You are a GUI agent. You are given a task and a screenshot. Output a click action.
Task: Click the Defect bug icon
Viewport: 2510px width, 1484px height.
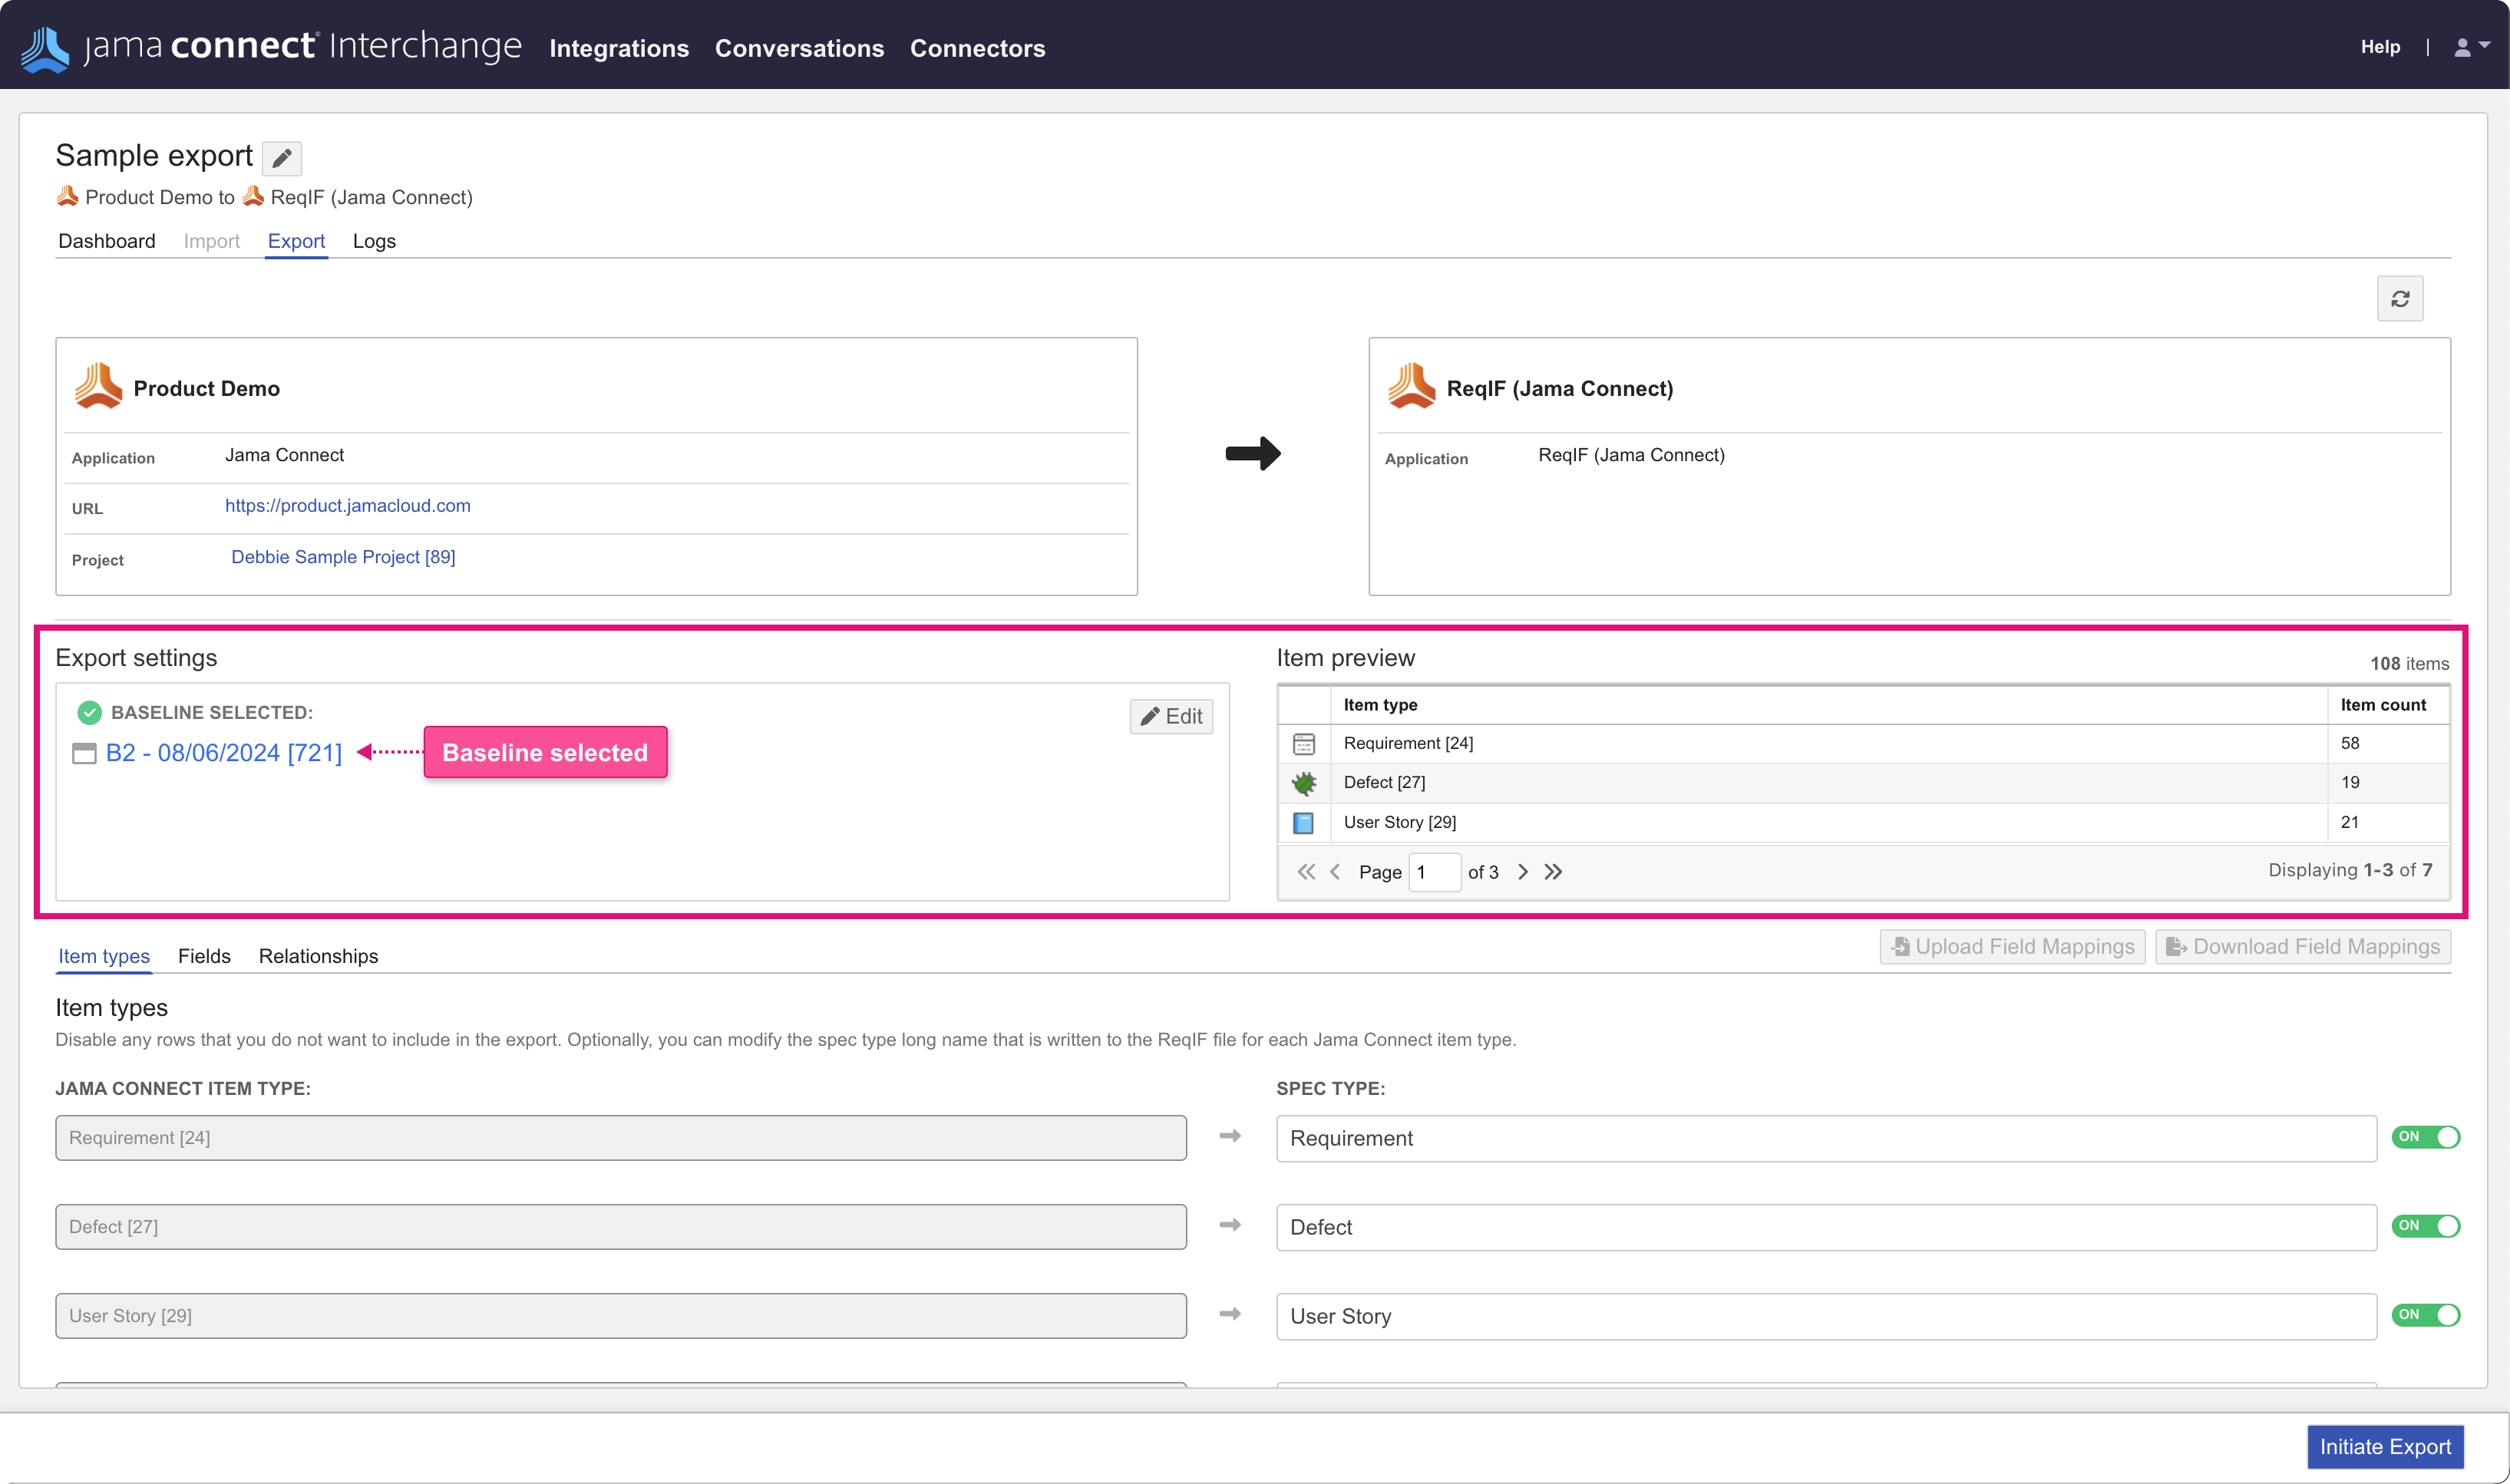(1303, 783)
